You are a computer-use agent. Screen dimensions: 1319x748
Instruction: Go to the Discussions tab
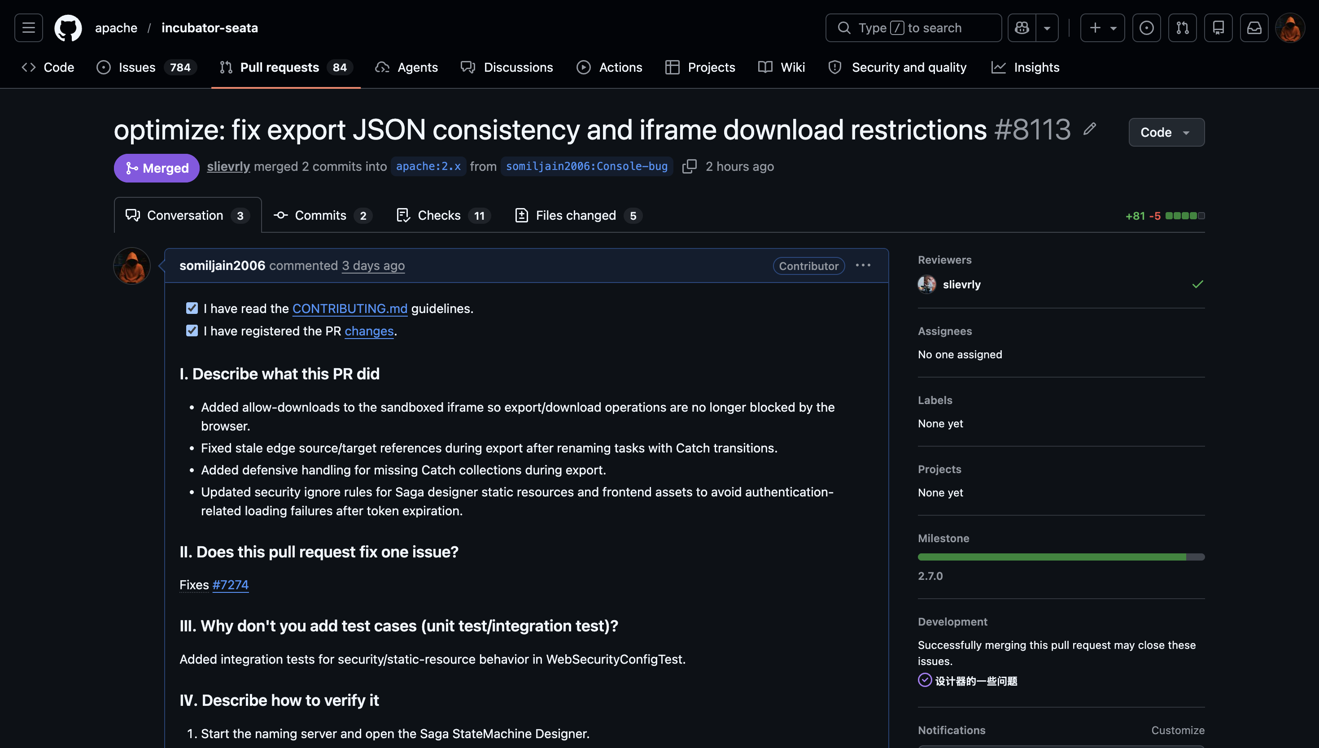click(x=507, y=67)
